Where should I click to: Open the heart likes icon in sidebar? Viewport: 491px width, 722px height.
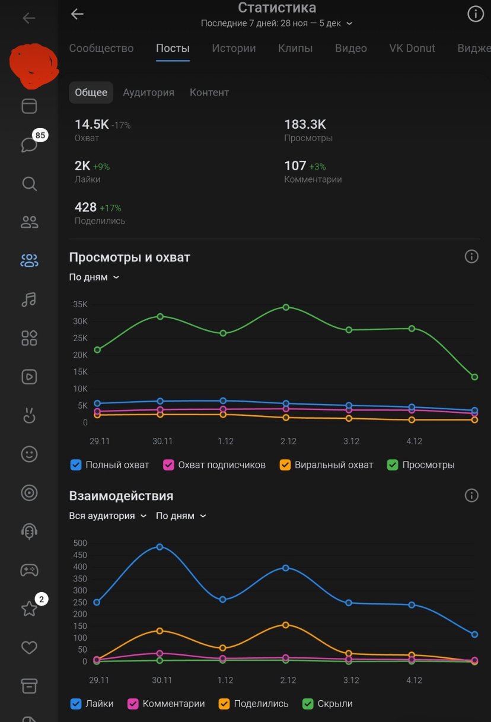29,647
